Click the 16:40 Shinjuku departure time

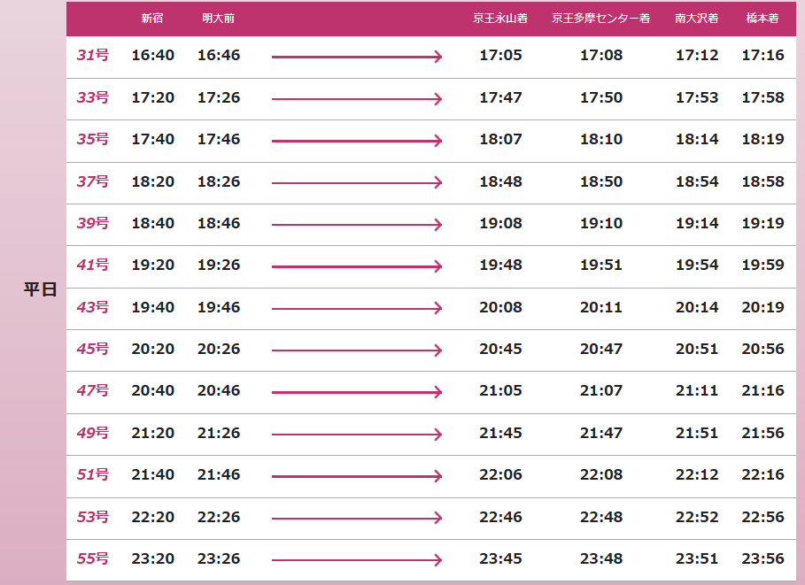click(x=152, y=56)
